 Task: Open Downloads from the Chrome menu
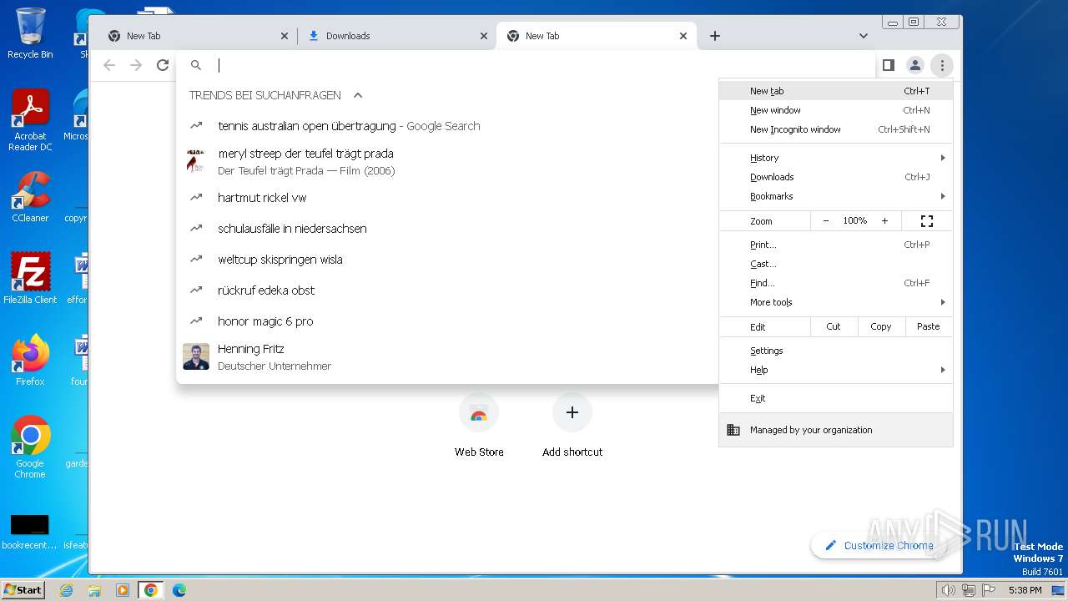pos(836,177)
